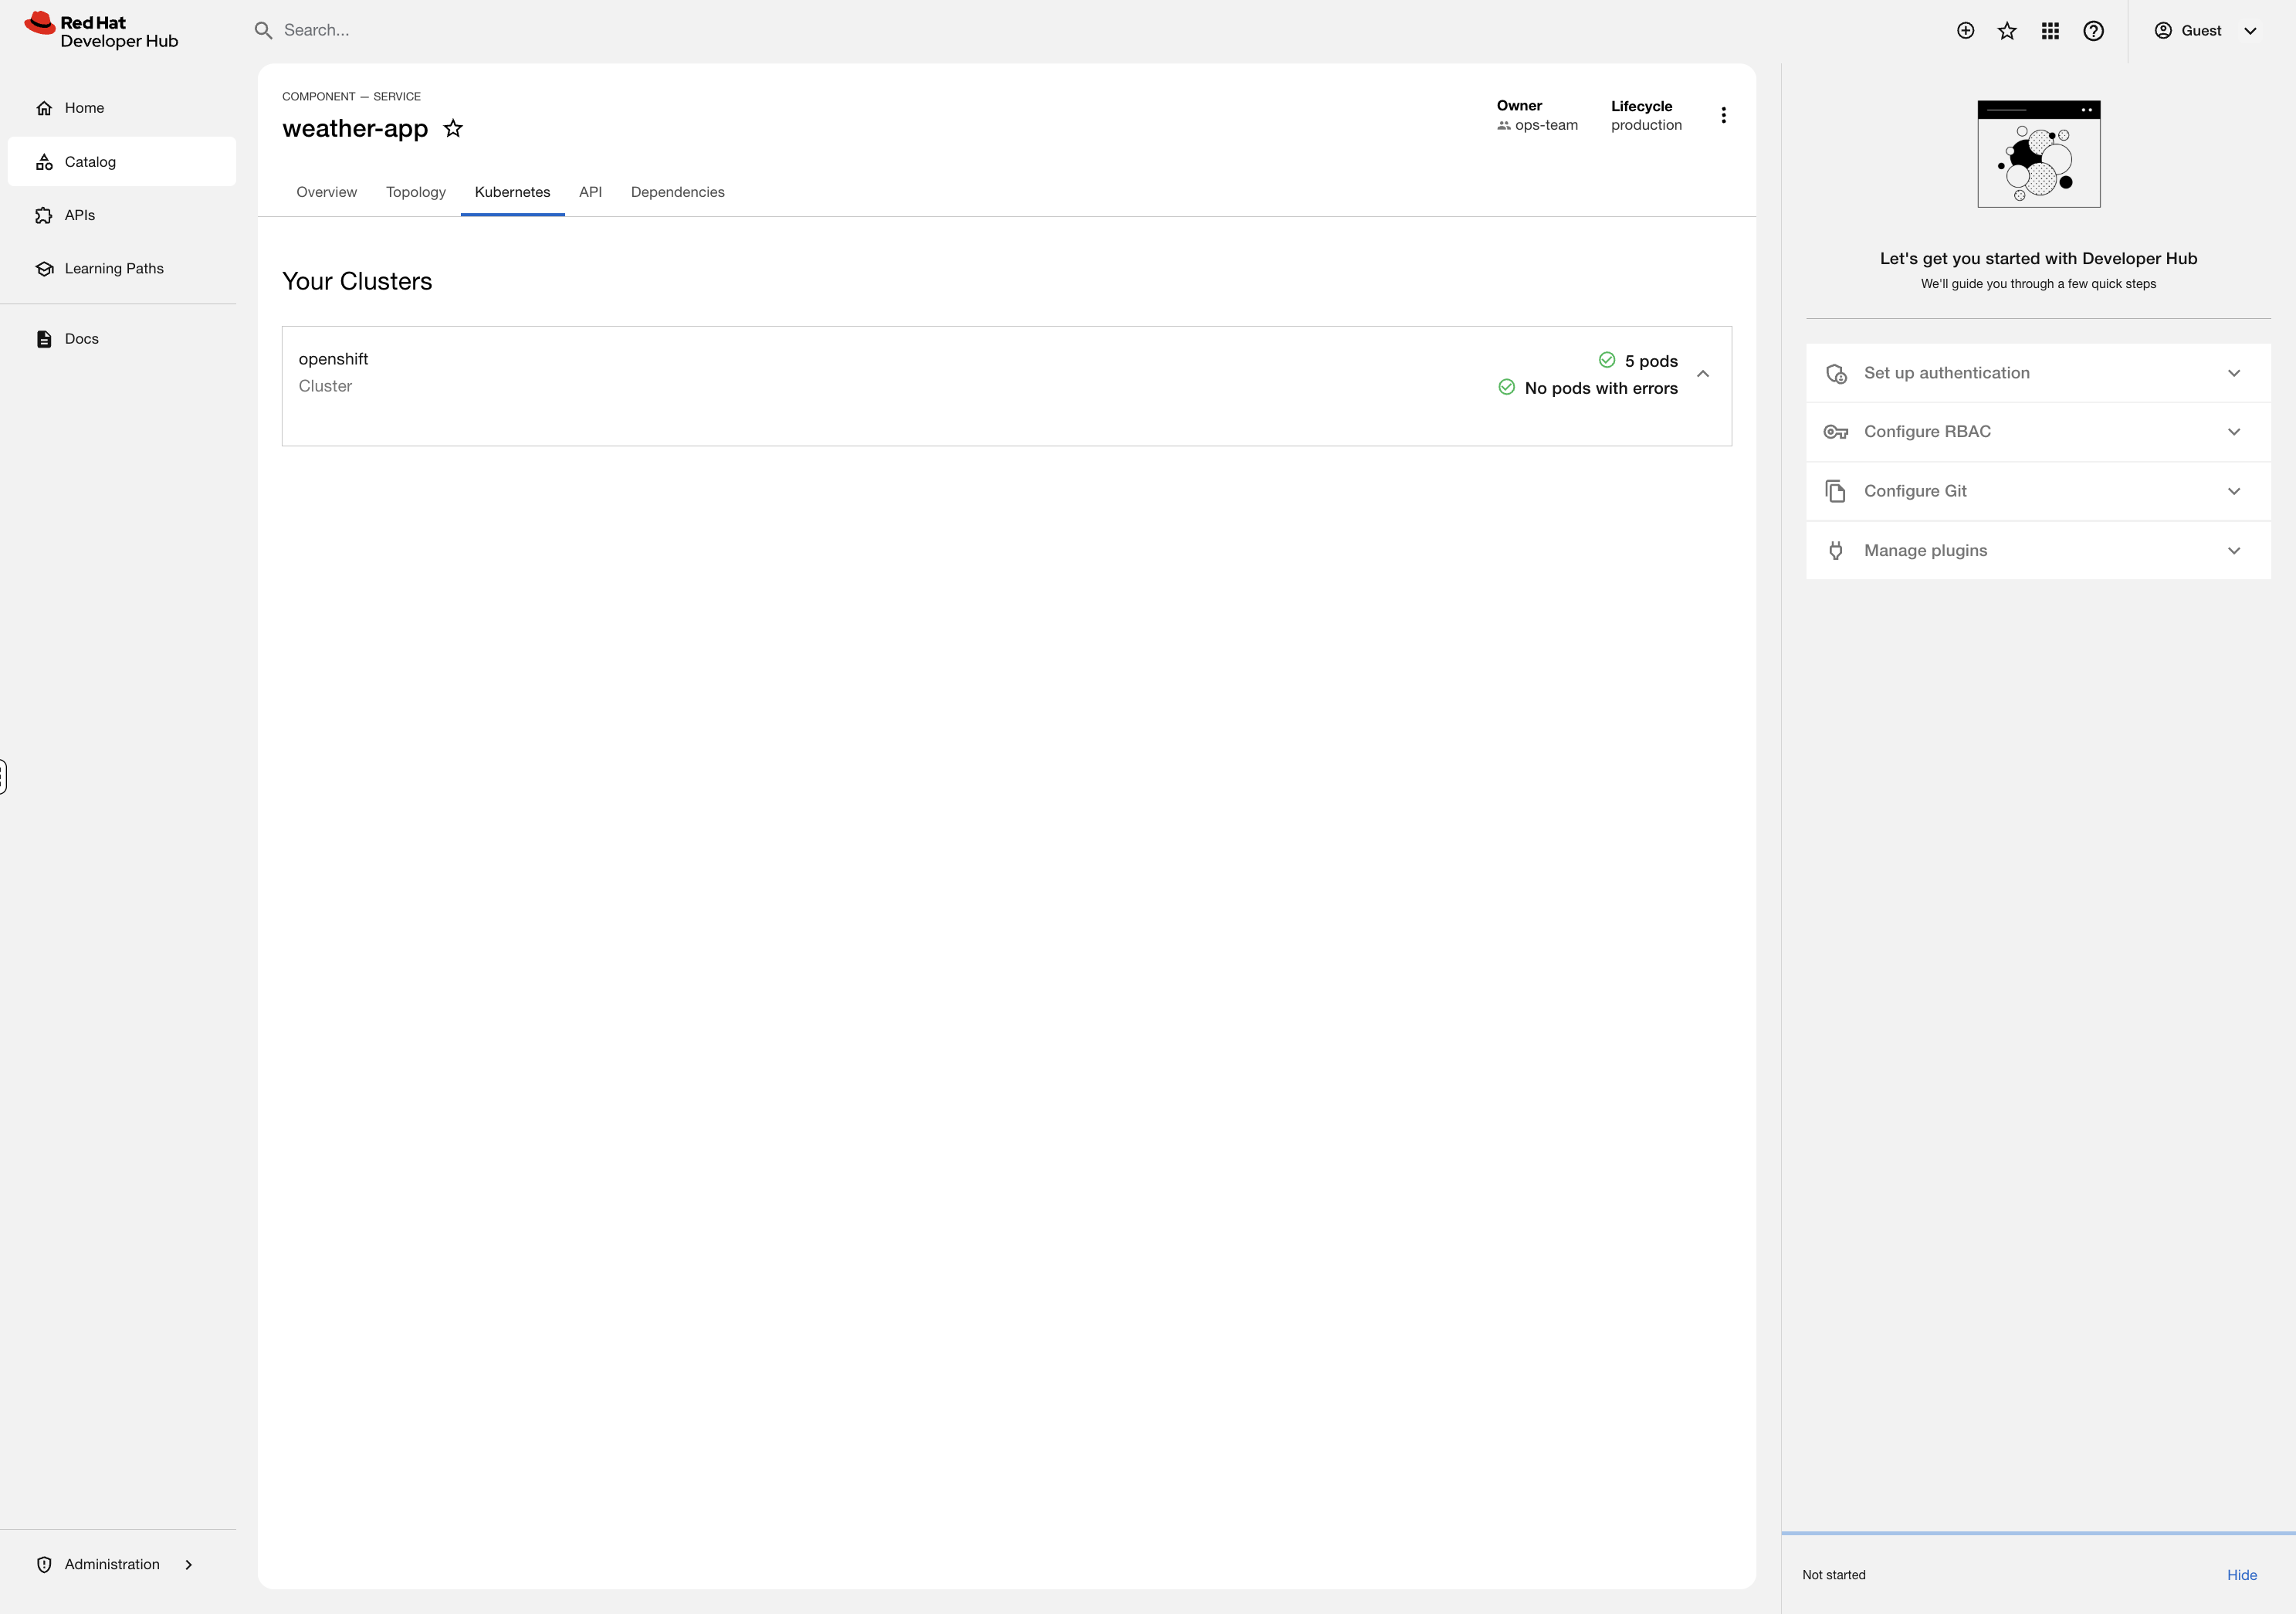Open the Help question mark icon
The height and width of the screenshot is (1614, 2296).
(x=2093, y=31)
